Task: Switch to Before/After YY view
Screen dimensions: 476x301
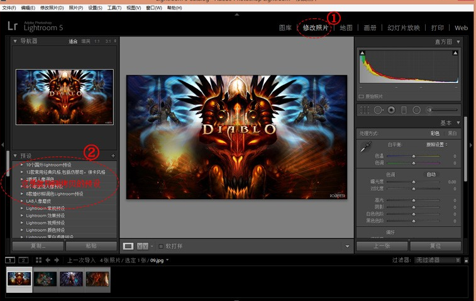Action: pos(143,246)
